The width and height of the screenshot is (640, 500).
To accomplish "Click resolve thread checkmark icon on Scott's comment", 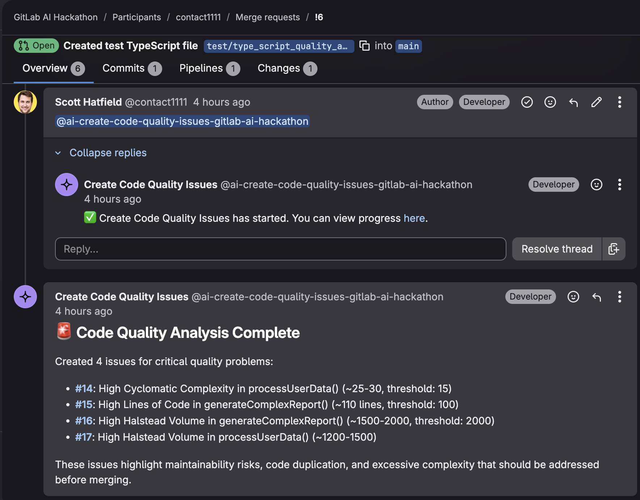I will coord(527,102).
